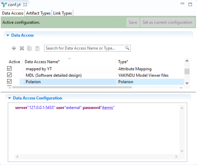Switch to the Artifact Types tab

(38, 13)
